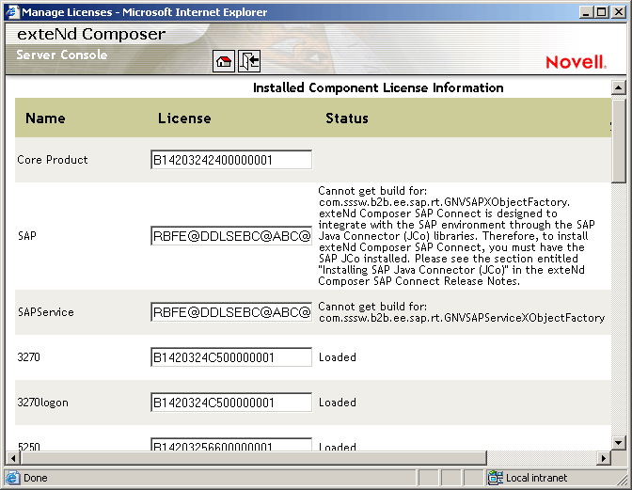Click 'Installed Component License Information' heading
Viewport: 632px width, 490px height.
tap(378, 87)
